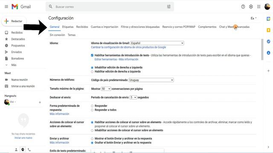Click the Unirse a una reunión keyboard icon
Image resolution: width=273 pixels, height=153 pixels.
click(6, 86)
